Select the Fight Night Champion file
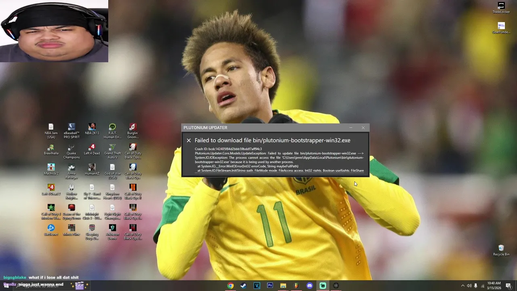Viewport: 517px width, 291px height. coord(112,212)
